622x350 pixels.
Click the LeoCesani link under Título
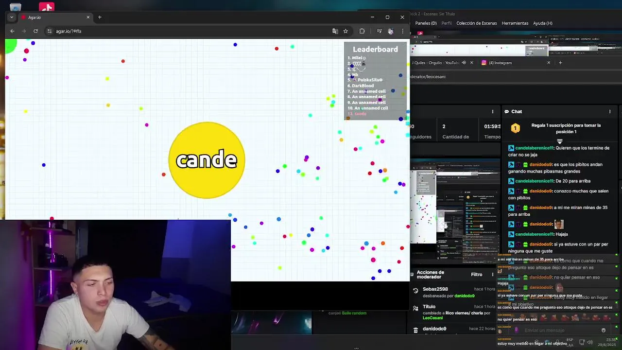click(x=432, y=318)
